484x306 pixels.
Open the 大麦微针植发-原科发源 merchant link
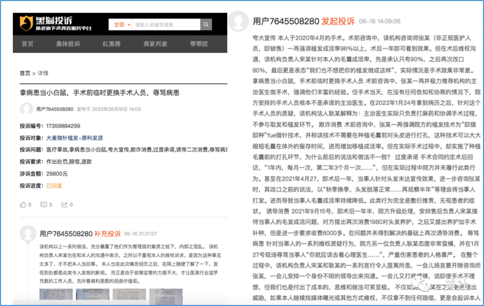[x=74, y=138]
